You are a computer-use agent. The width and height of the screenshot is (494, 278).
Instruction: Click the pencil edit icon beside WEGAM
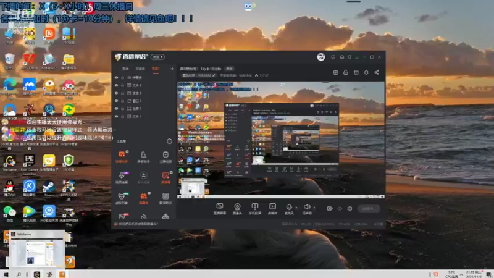pyautogui.click(x=214, y=75)
